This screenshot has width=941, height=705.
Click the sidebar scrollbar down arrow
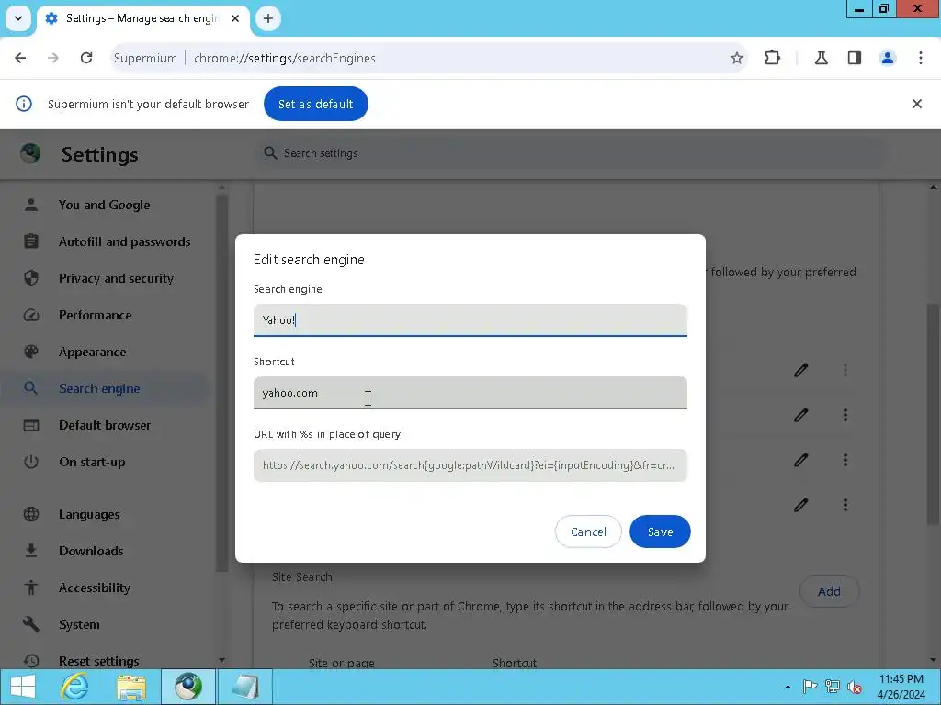(222, 660)
